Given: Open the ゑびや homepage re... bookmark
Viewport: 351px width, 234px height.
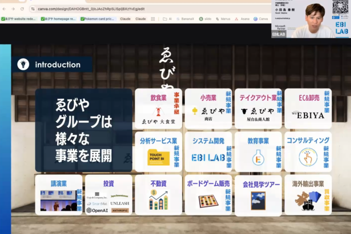Looking at the screenshot, I should tap(58, 19).
